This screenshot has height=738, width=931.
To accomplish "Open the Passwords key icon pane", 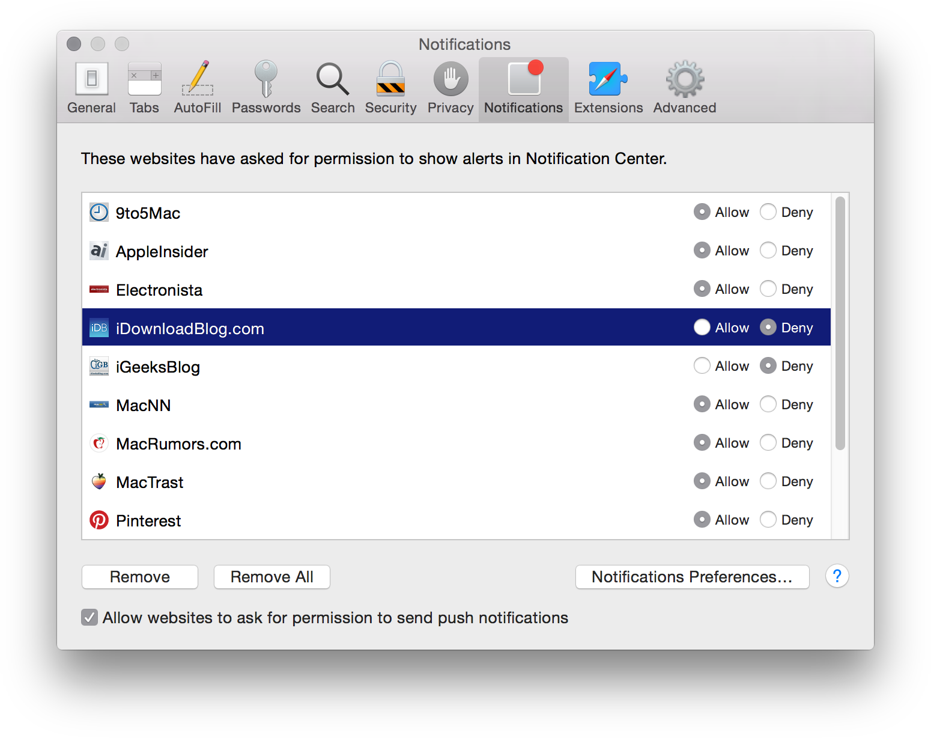I will 266,88.
